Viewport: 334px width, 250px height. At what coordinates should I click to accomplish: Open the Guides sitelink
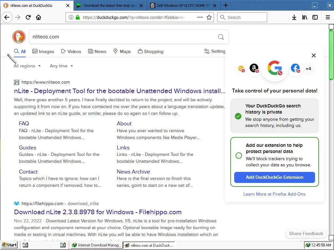[x=27, y=147]
